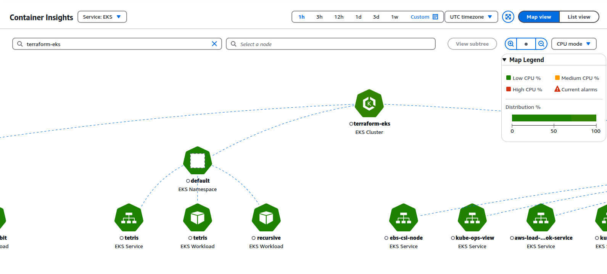Click the Medium CPU % orange swatch
Viewport: 607px width, 274px height.
557,78
